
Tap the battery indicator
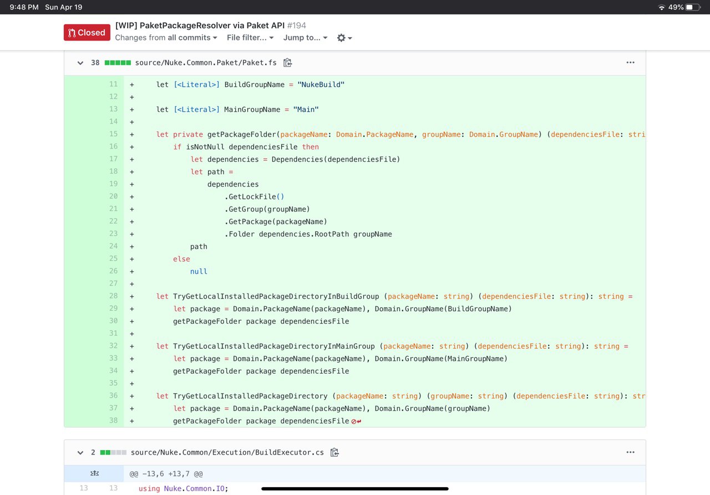click(x=693, y=7)
